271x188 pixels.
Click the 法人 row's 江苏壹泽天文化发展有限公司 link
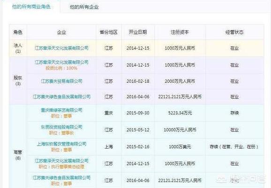tap(61, 48)
